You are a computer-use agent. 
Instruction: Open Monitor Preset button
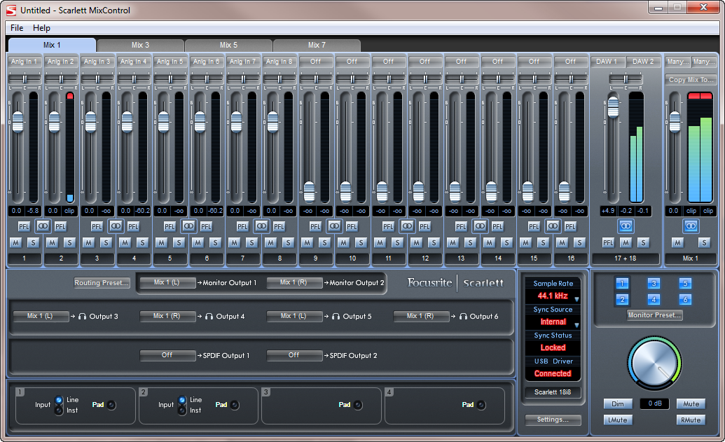(x=654, y=315)
